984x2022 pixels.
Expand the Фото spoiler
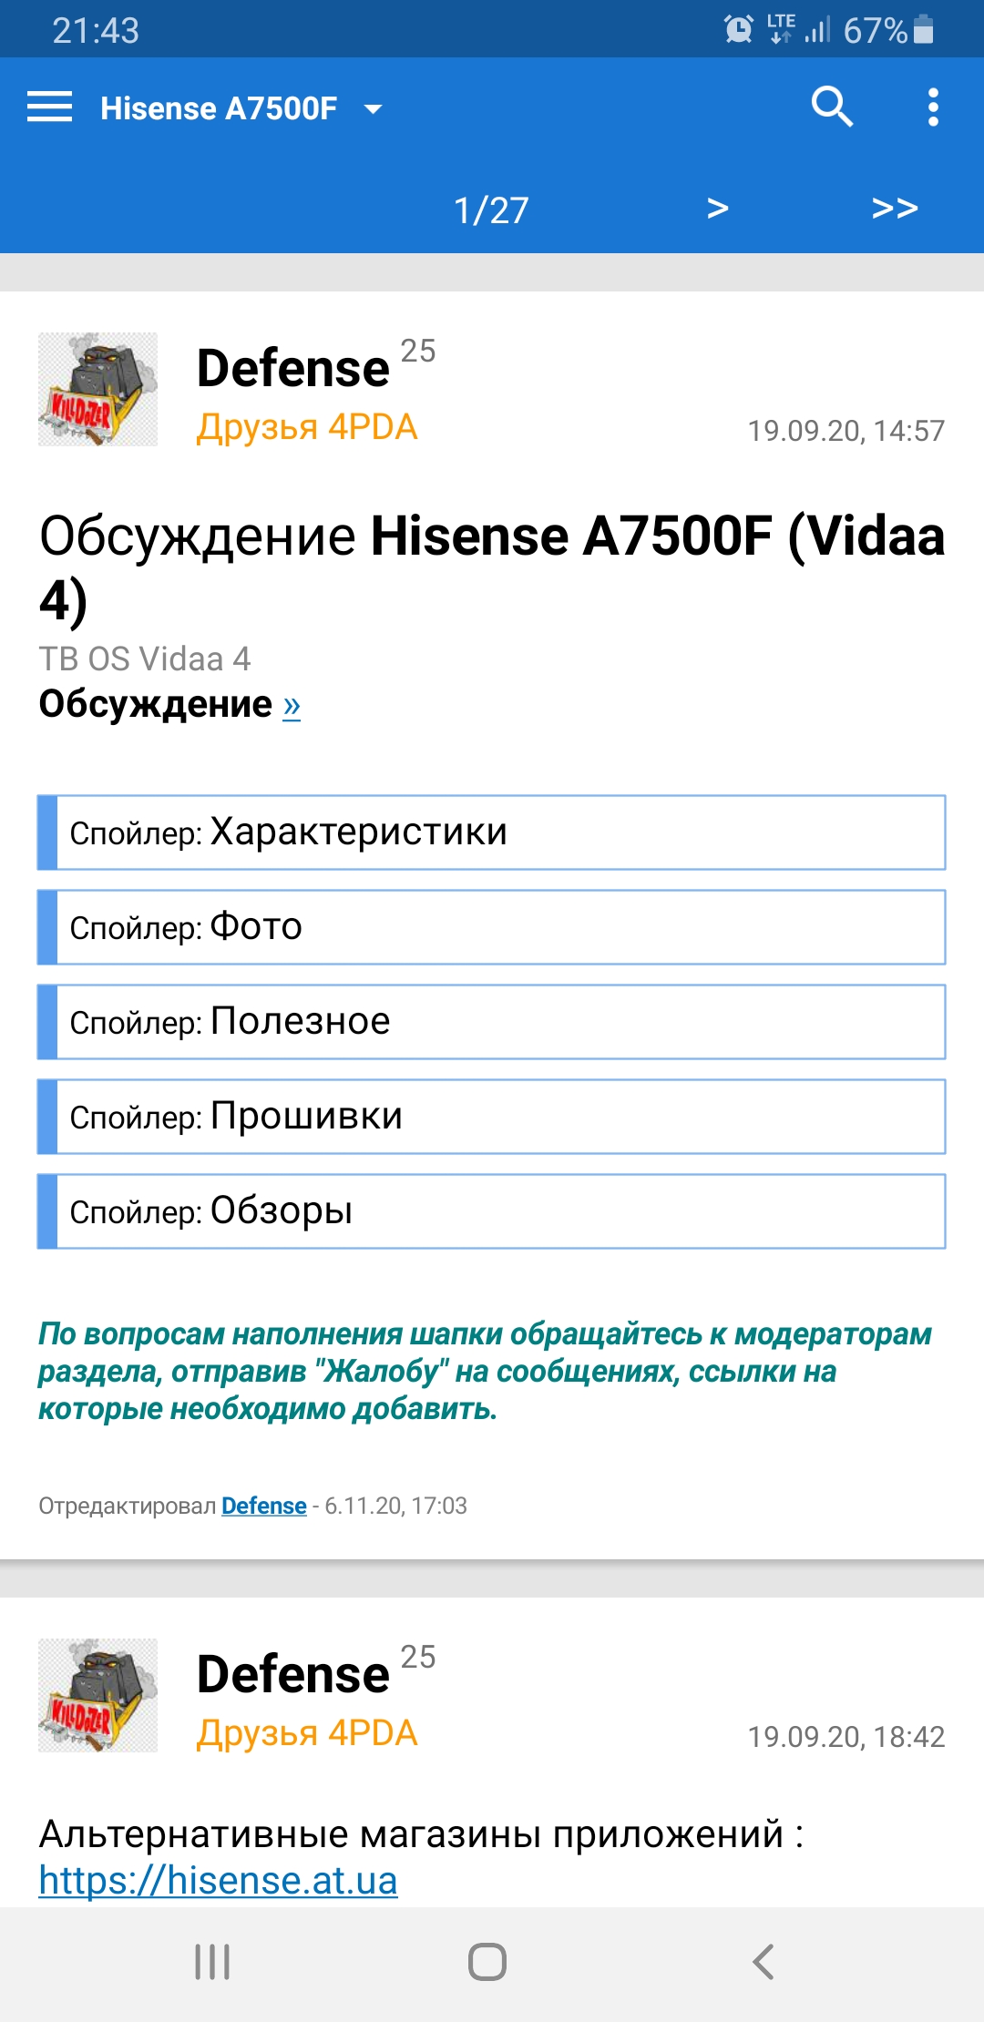[x=492, y=927]
